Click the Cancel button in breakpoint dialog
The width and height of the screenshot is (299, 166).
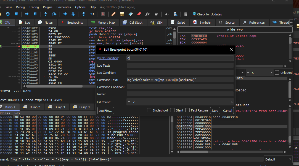point(227,110)
